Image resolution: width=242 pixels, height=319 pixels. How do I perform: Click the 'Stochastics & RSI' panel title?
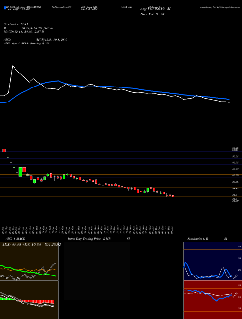(207, 239)
